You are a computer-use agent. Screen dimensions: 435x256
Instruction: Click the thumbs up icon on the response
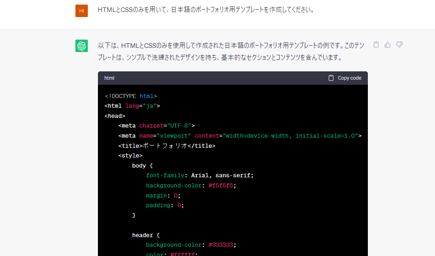pos(388,45)
